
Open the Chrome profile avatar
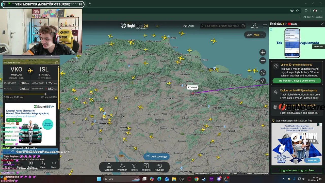(315, 11)
